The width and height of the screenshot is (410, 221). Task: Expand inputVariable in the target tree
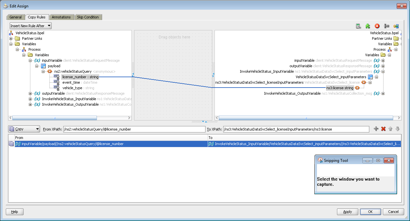pyautogui.click(x=383, y=60)
